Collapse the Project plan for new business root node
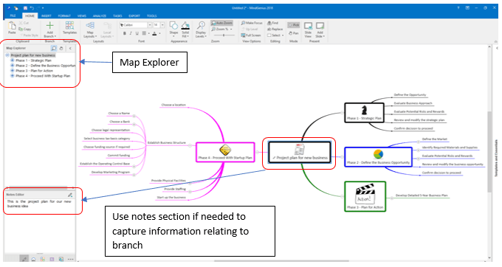 pos(7,55)
